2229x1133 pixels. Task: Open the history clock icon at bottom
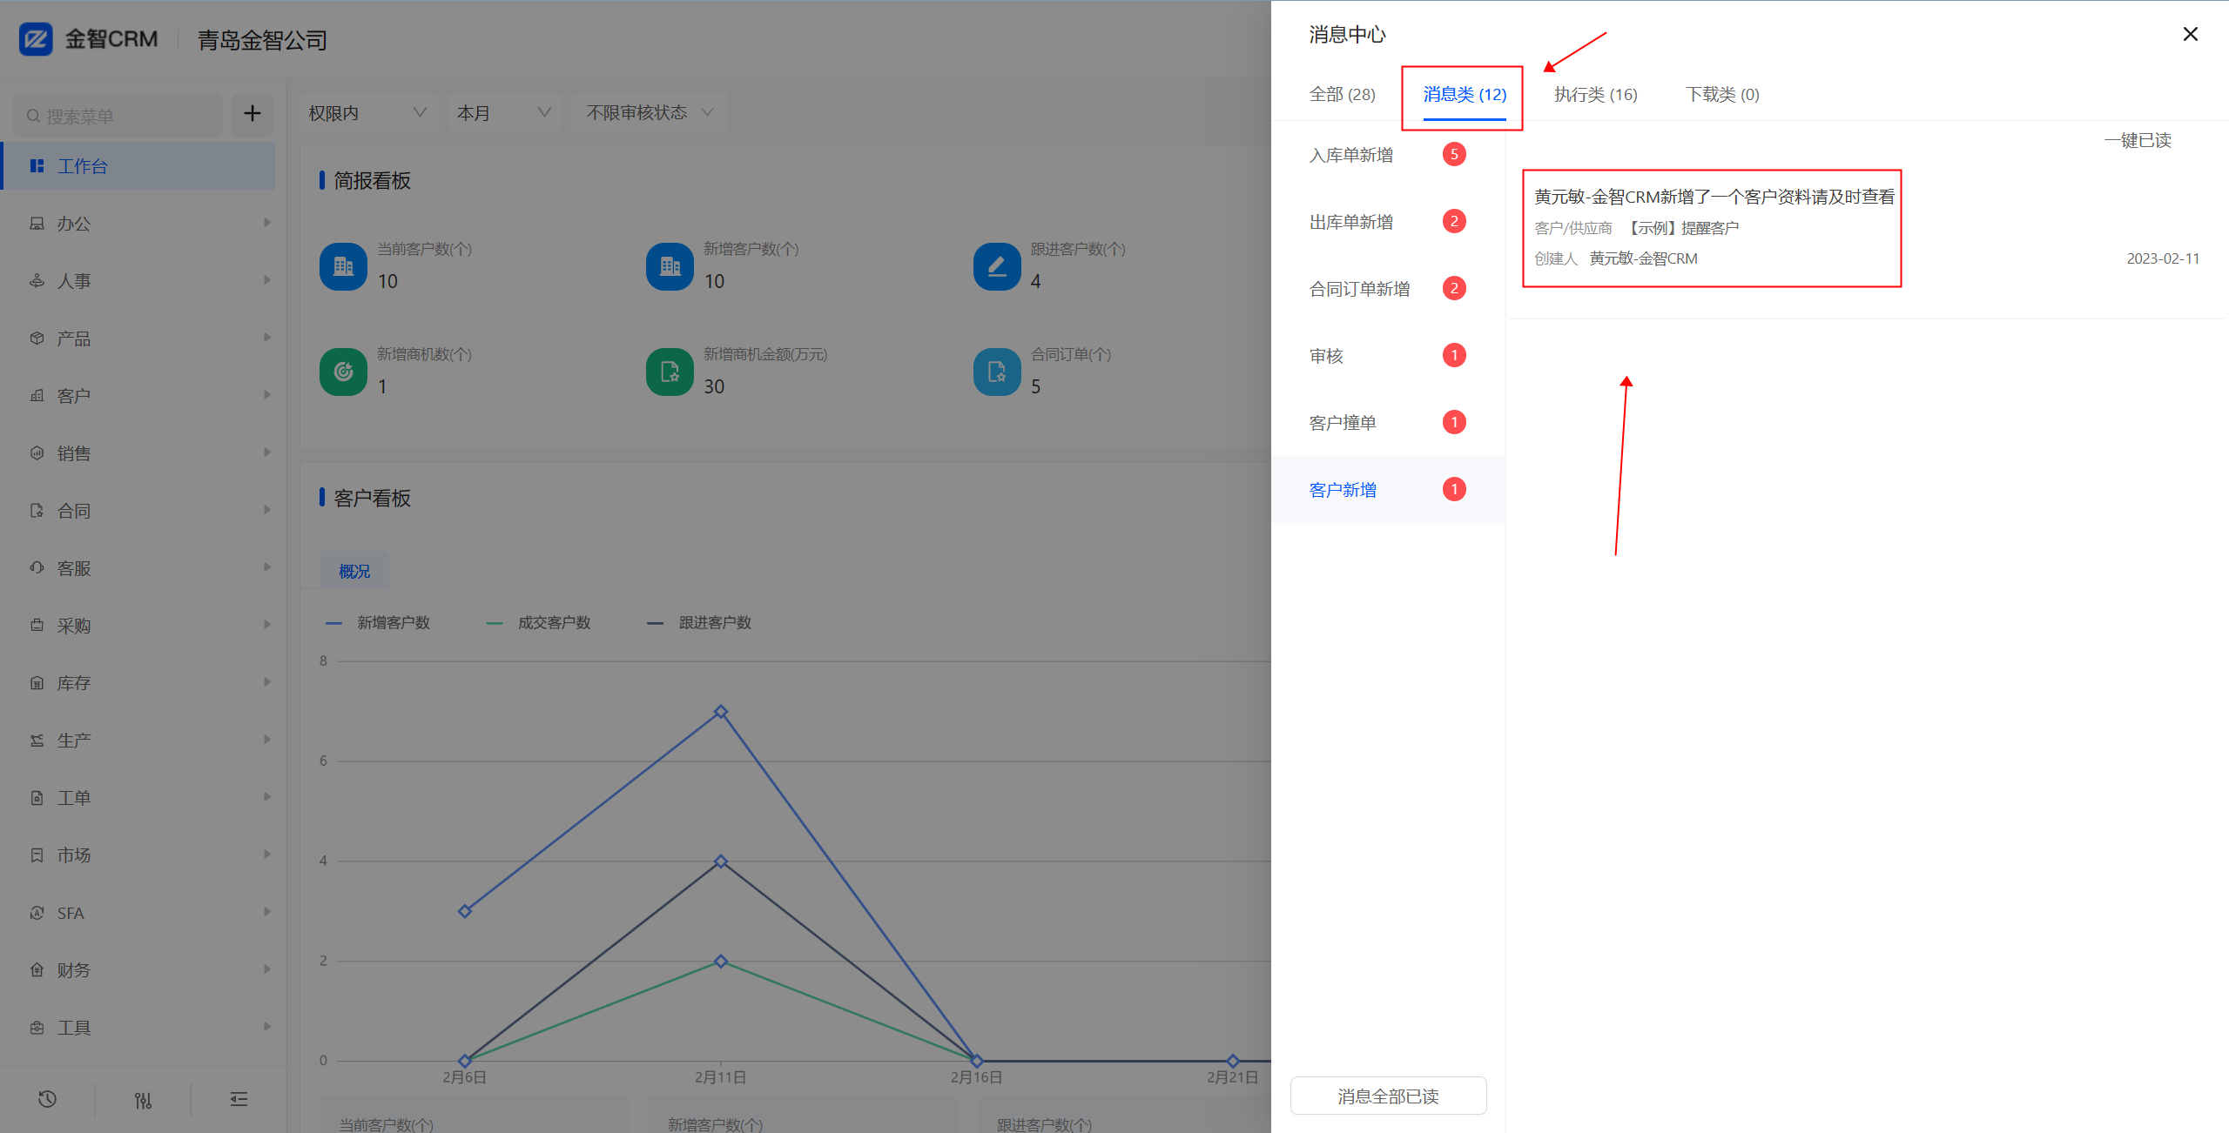pyautogui.click(x=48, y=1100)
